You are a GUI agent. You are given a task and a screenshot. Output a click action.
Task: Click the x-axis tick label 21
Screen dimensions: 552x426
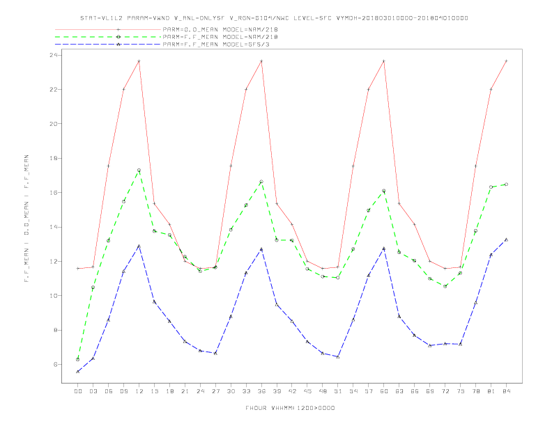(x=185, y=391)
